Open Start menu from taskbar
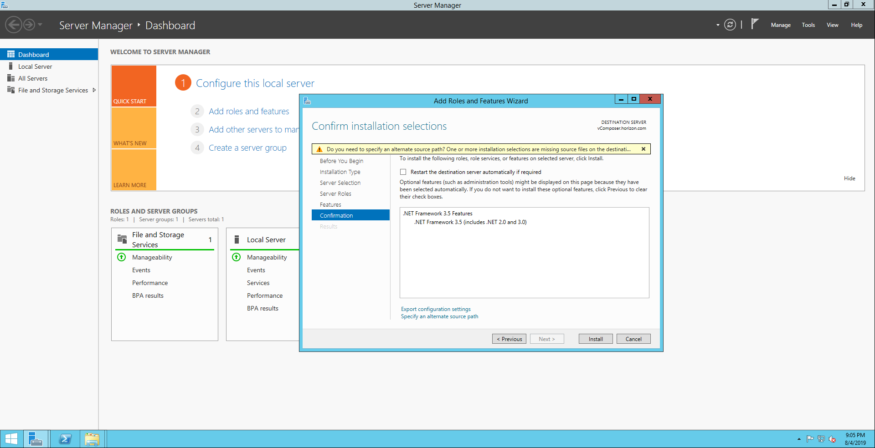Viewport: 875px width, 448px height. 11,439
